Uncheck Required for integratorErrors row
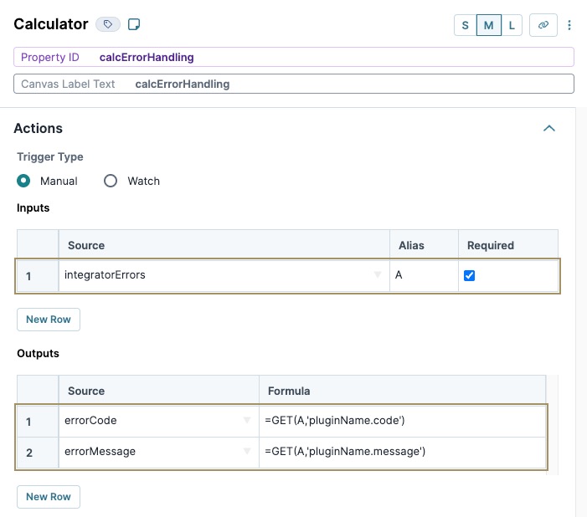The width and height of the screenshot is (587, 517). click(x=469, y=276)
